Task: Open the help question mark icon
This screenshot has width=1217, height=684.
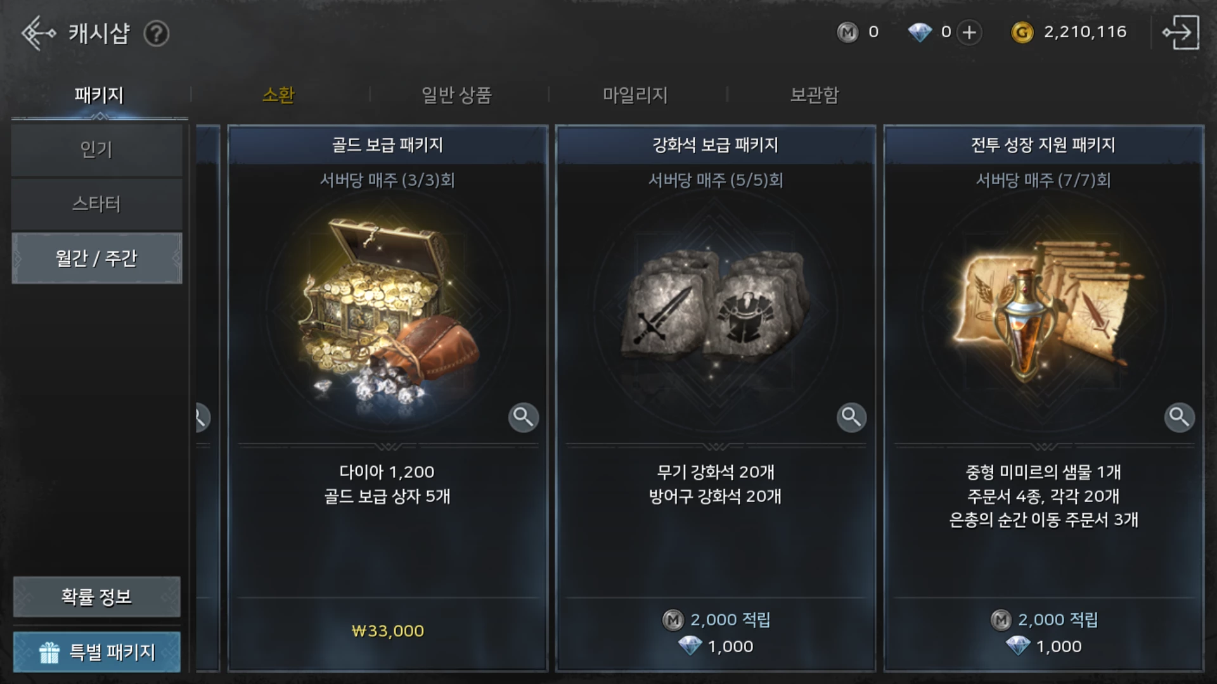Action: (156, 34)
